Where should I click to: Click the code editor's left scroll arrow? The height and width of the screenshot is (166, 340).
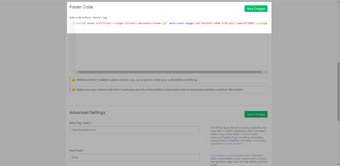point(76,72)
